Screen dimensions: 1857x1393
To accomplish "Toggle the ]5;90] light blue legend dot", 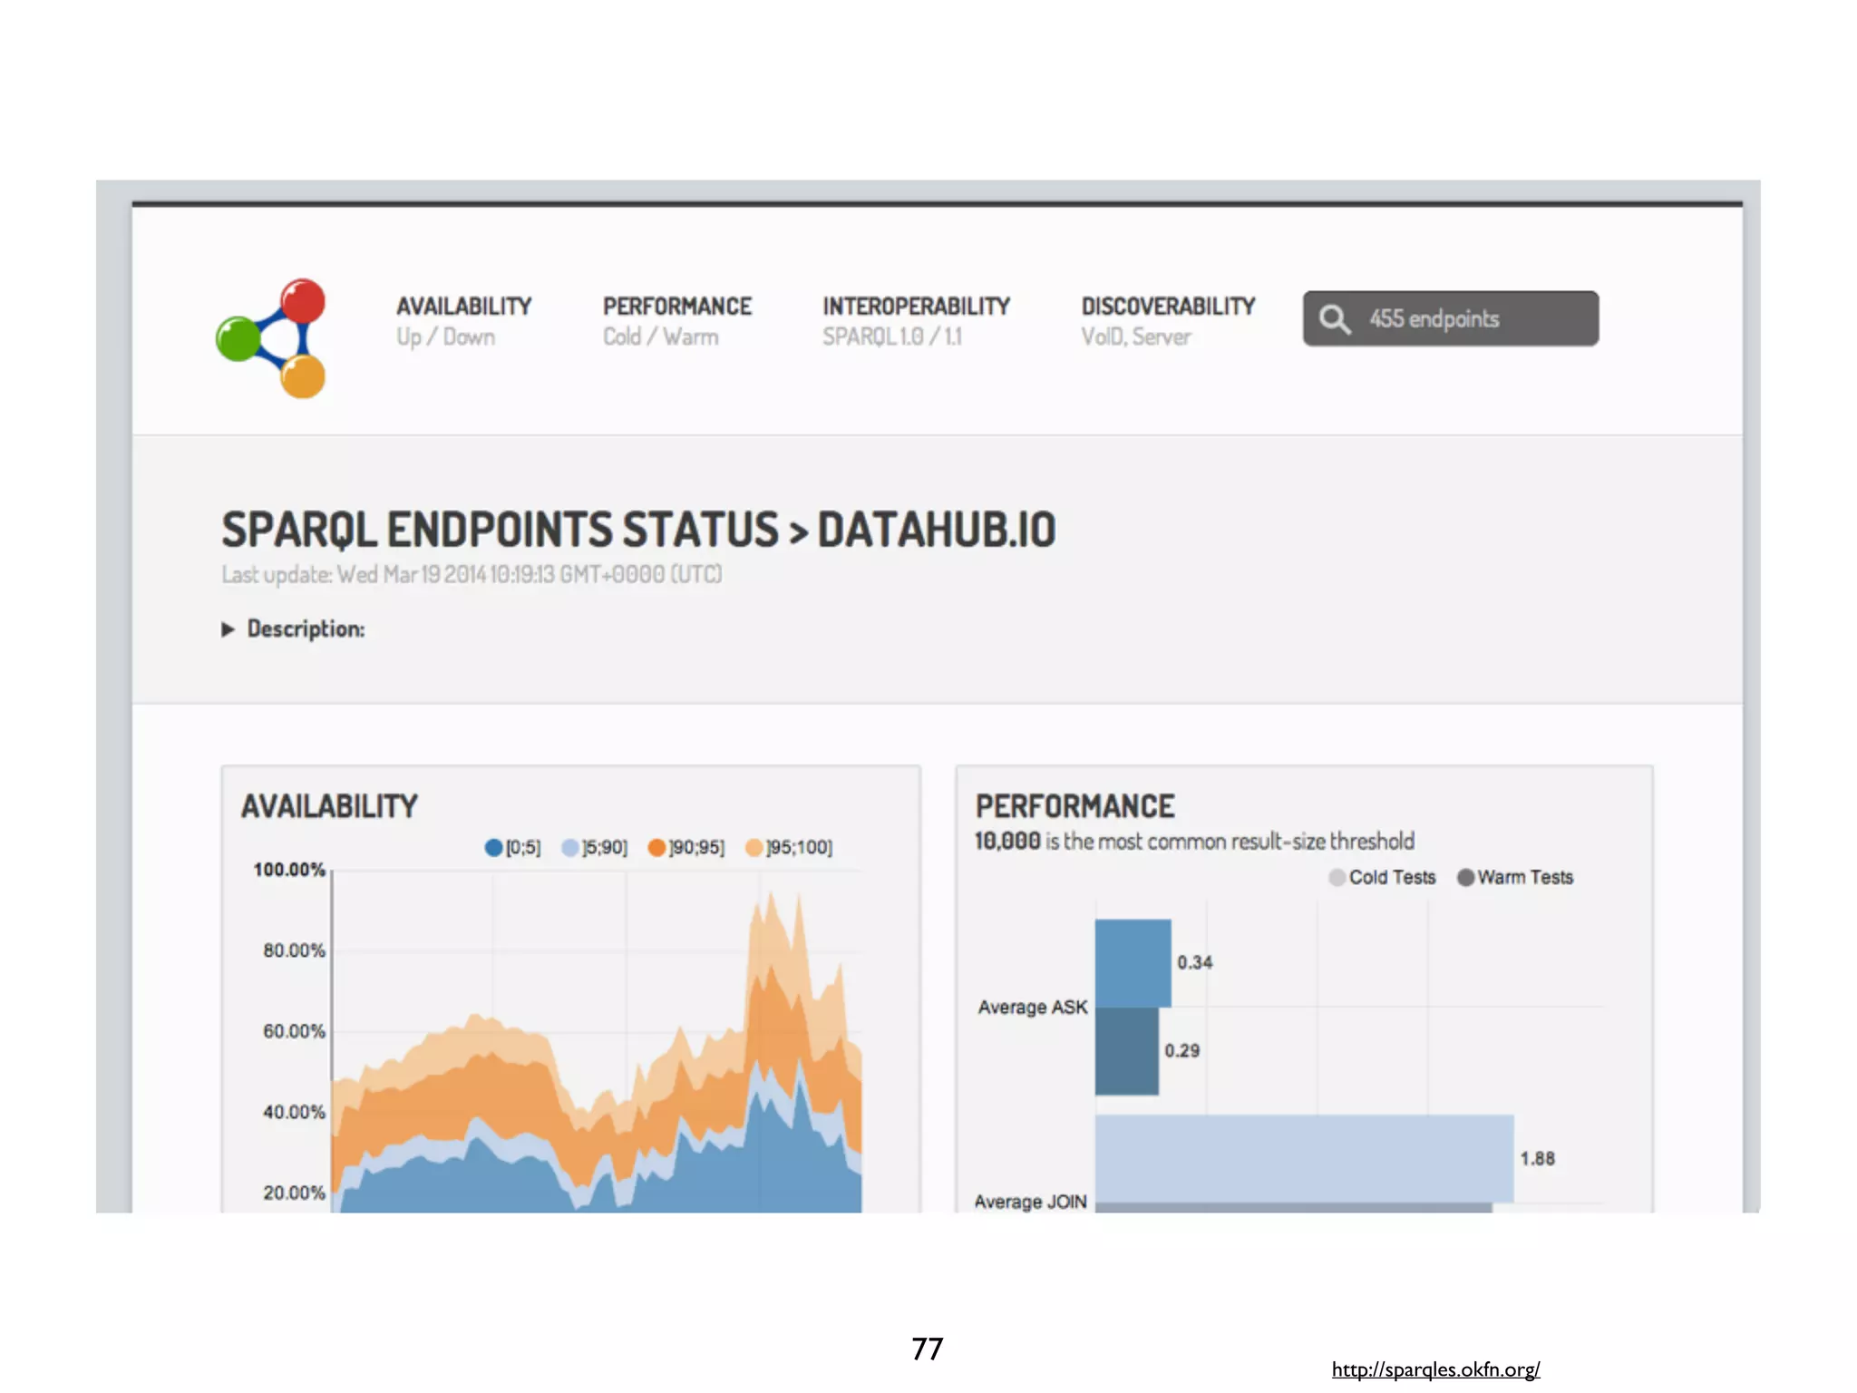I will pyautogui.click(x=569, y=847).
